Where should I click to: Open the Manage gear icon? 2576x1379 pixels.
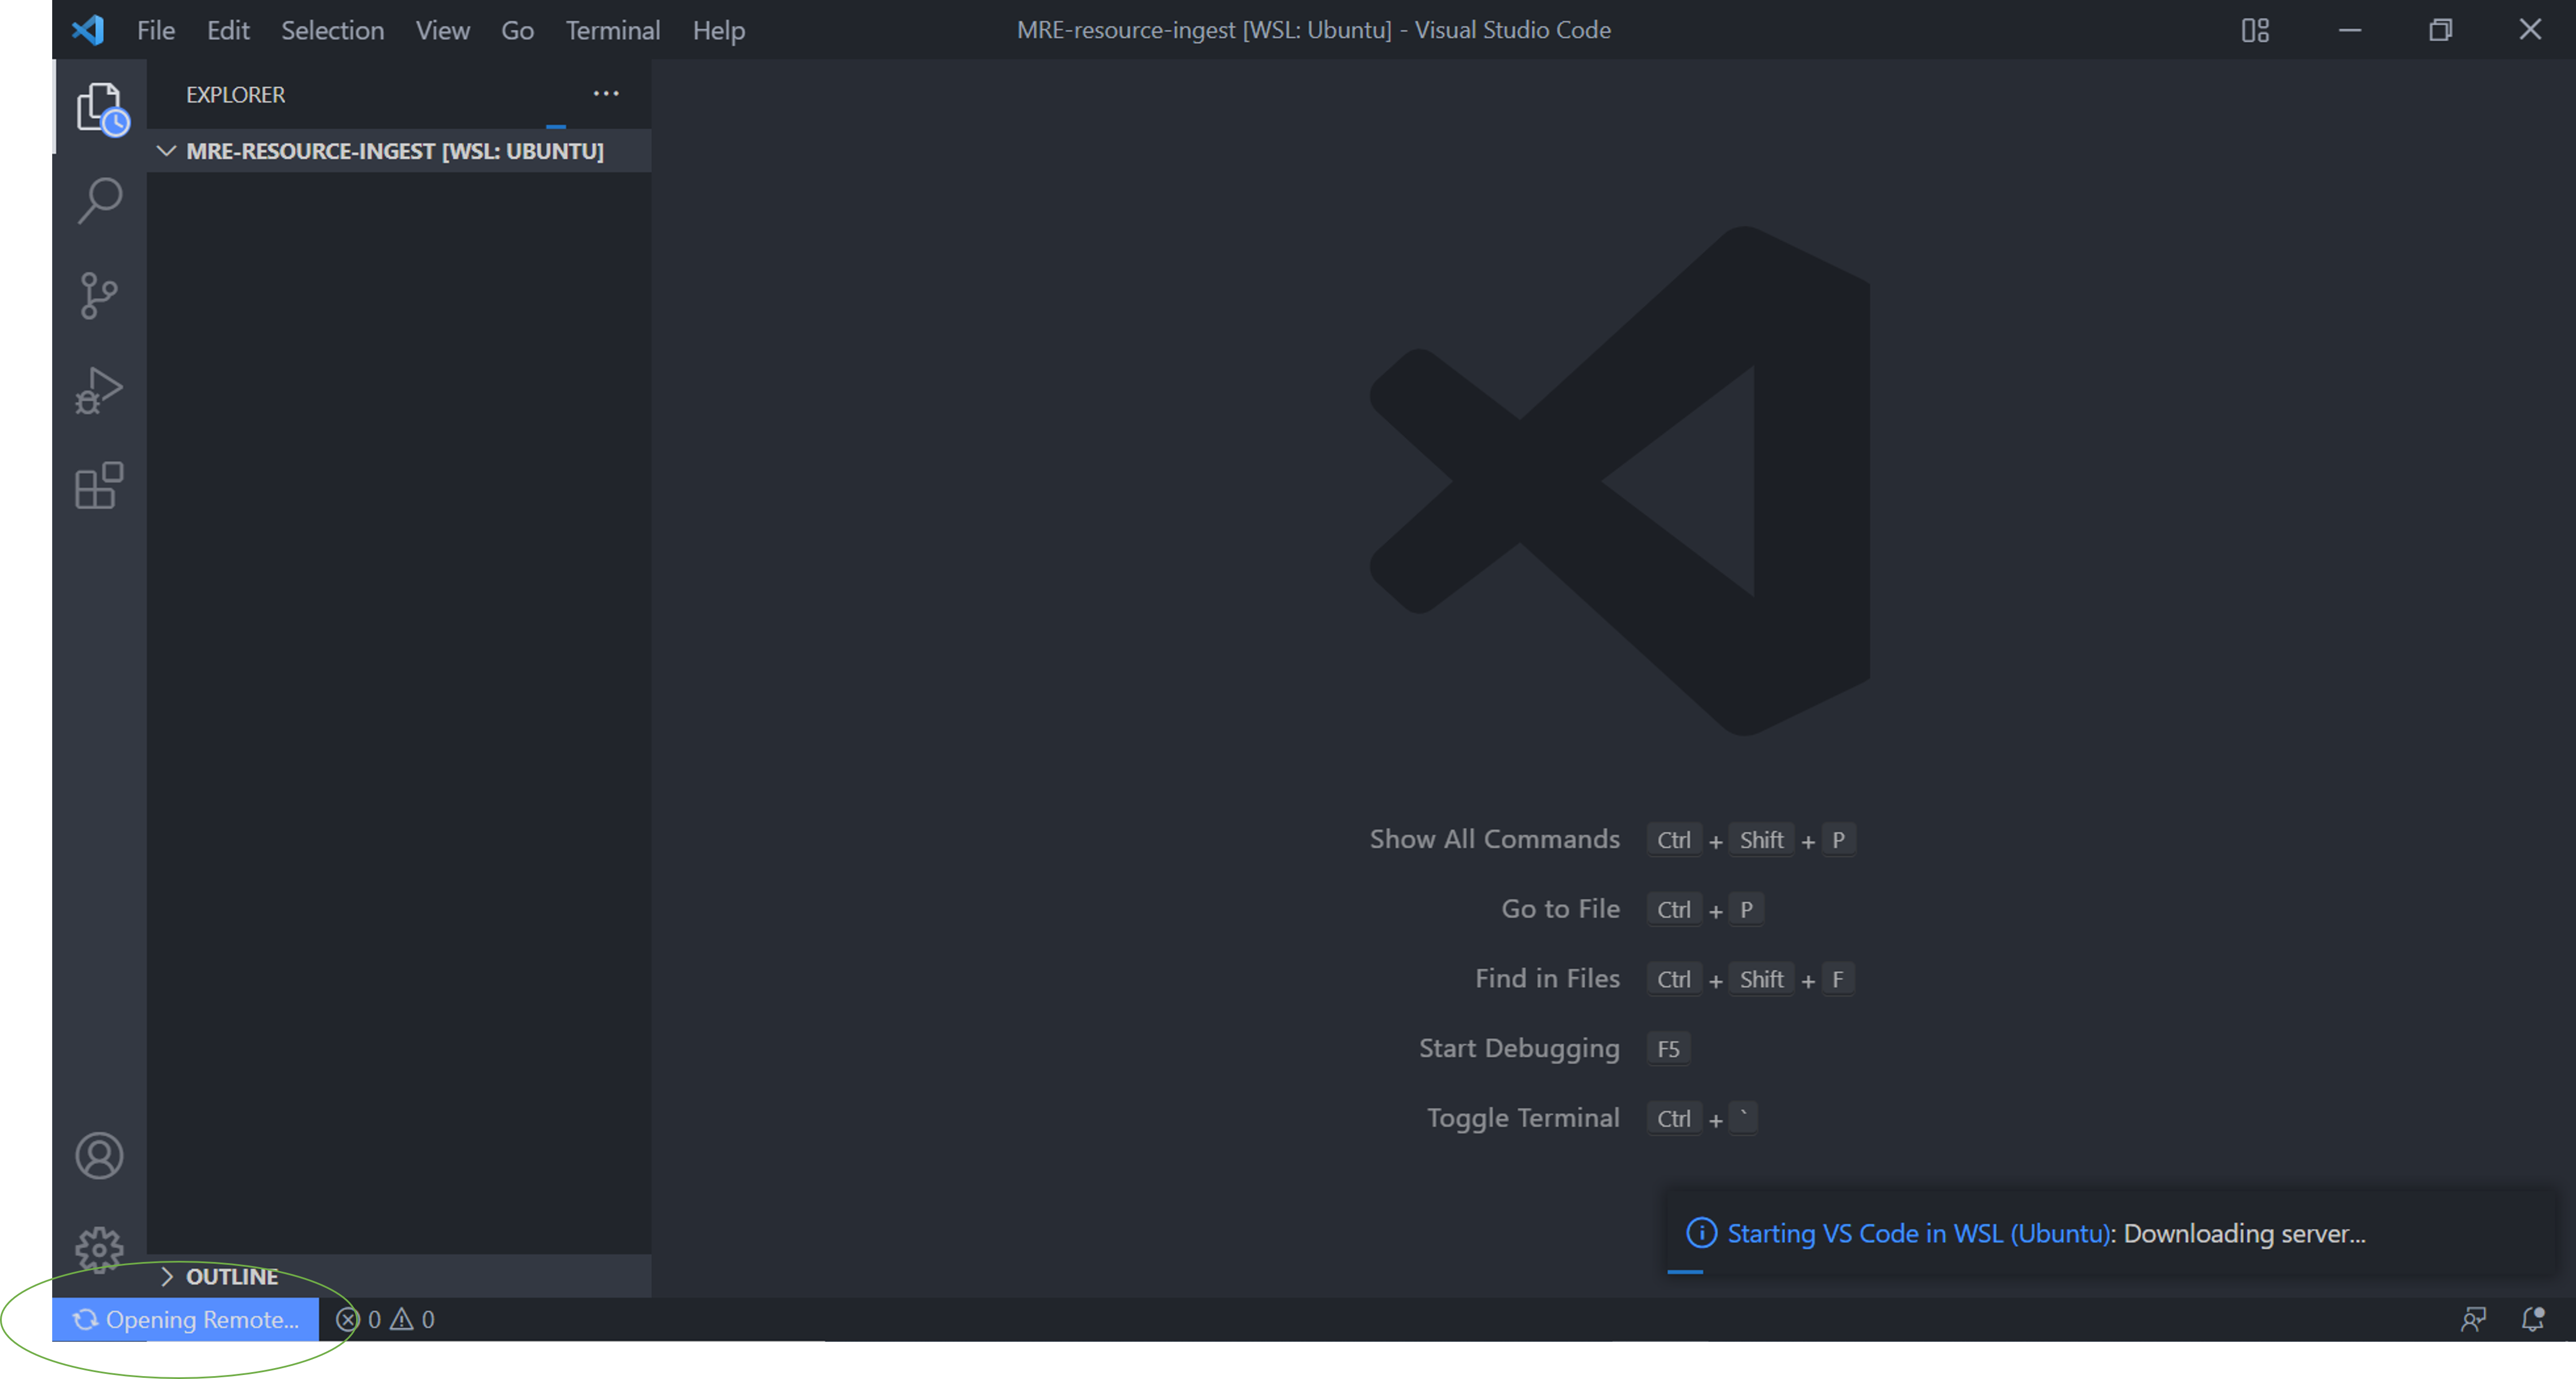99,1250
